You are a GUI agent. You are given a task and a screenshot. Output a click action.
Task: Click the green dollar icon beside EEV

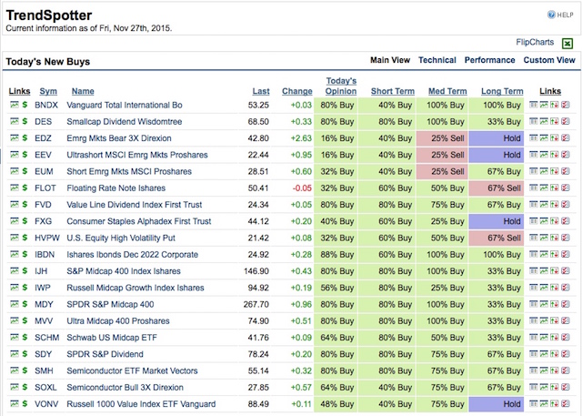25,155
